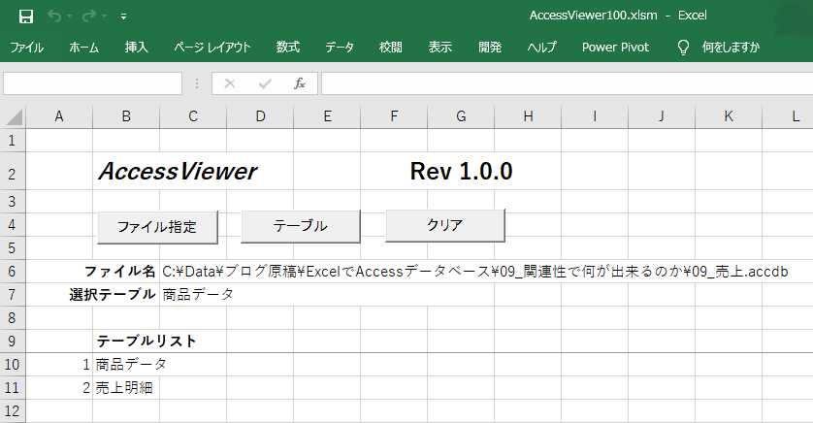Select row 7 header
The width and height of the screenshot is (813, 423).
click(13, 294)
